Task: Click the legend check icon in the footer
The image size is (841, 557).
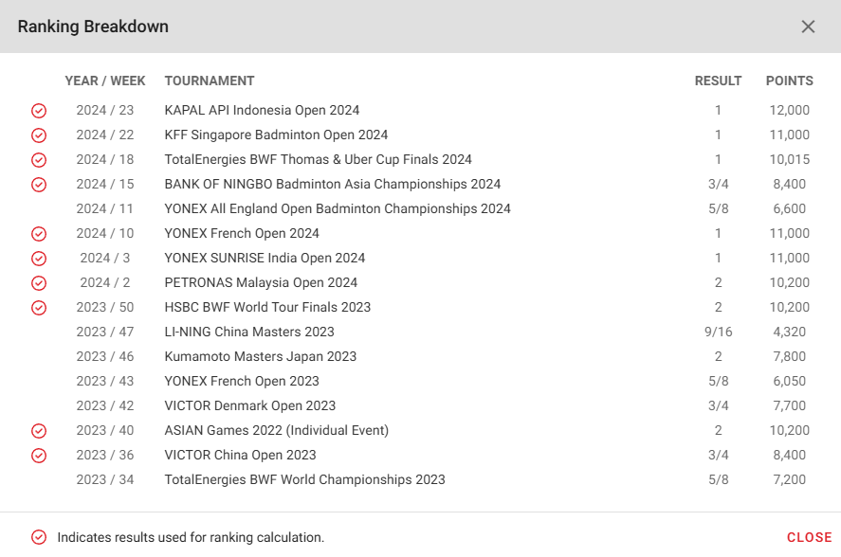Action: pos(39,537)
